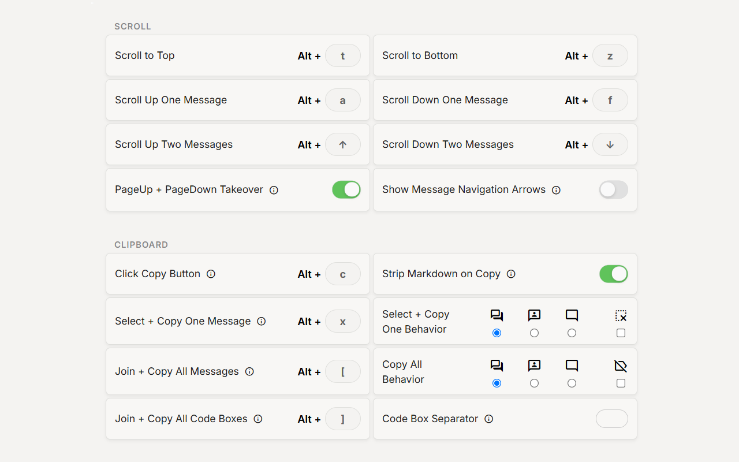This screenshot has height=462, width=739.
Task: Click the SCROLL section heading
Action: 133,27
